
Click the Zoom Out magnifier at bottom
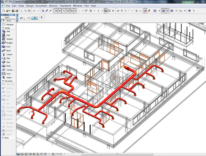[x=38, y=154]
